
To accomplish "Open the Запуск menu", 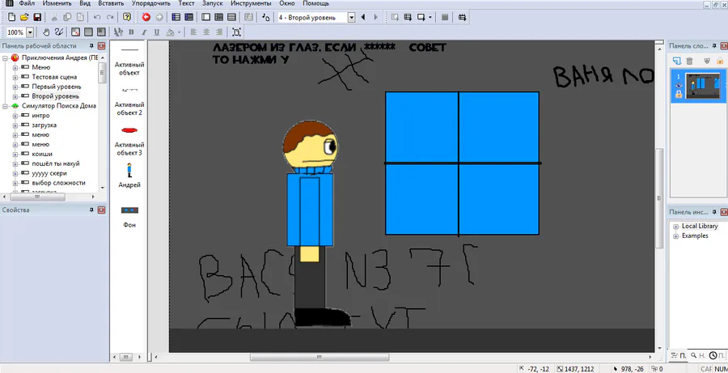I will click(212, 3).
